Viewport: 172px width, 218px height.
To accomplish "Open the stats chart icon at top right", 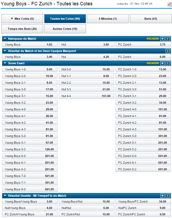I will pos(169,5).
